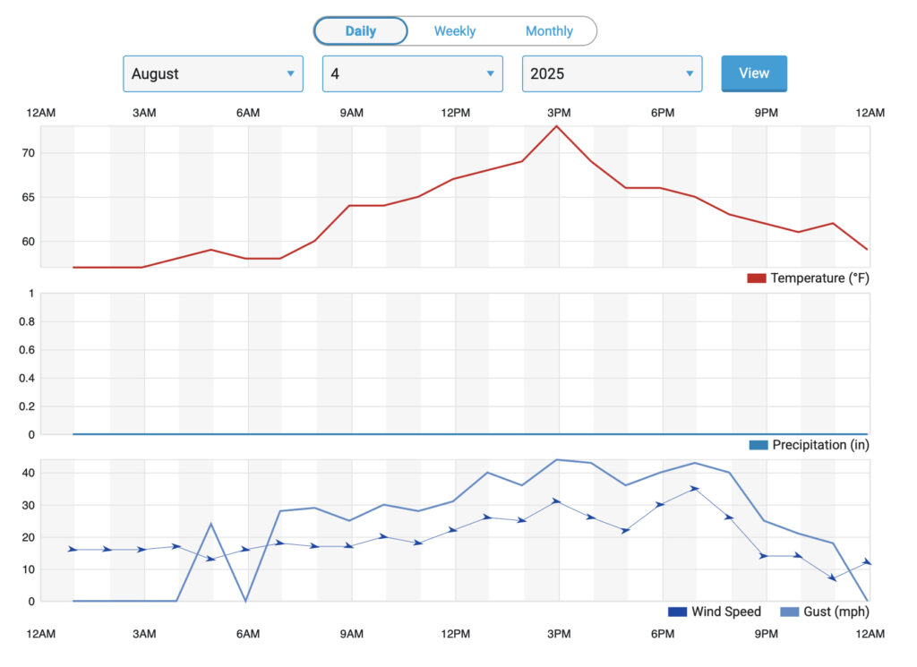Click the '20' wind axis value

click(28, 537)
